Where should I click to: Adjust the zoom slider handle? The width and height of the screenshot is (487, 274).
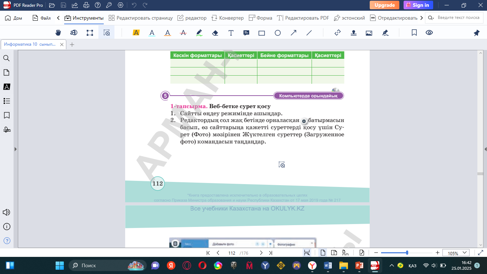[407, 253]
